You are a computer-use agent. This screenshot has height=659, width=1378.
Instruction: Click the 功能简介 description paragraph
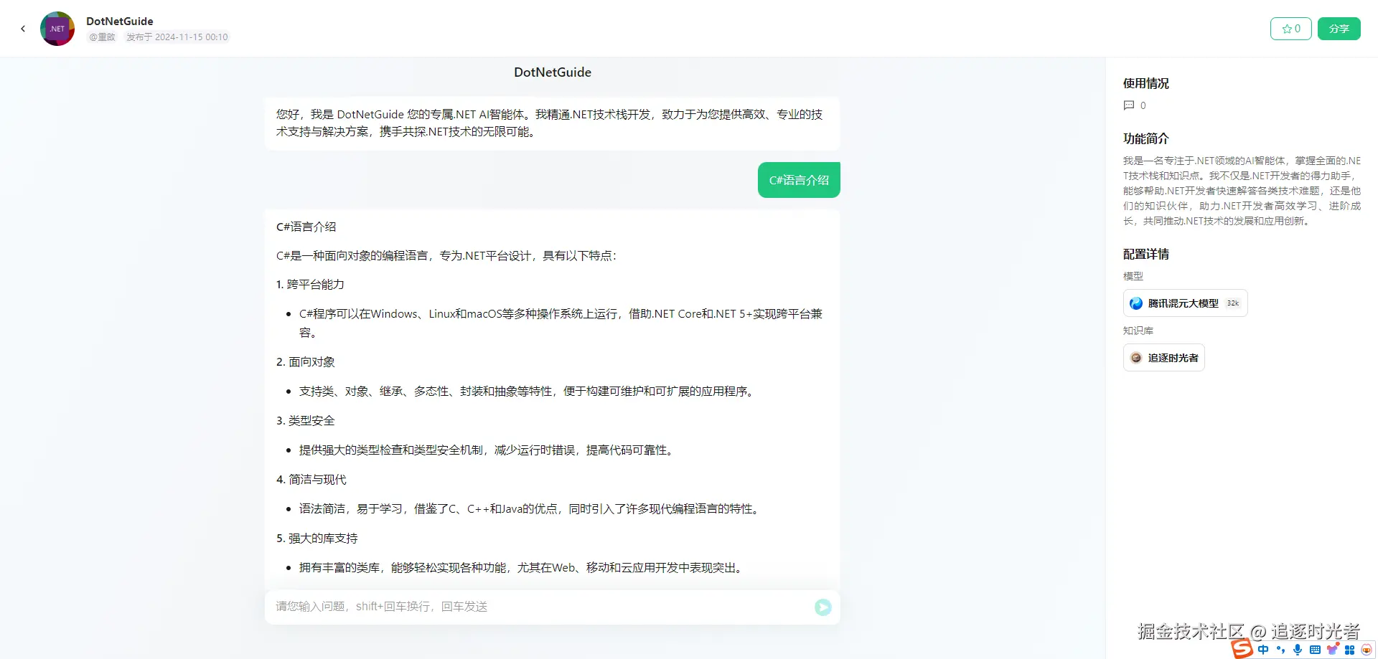[1242, 191]
